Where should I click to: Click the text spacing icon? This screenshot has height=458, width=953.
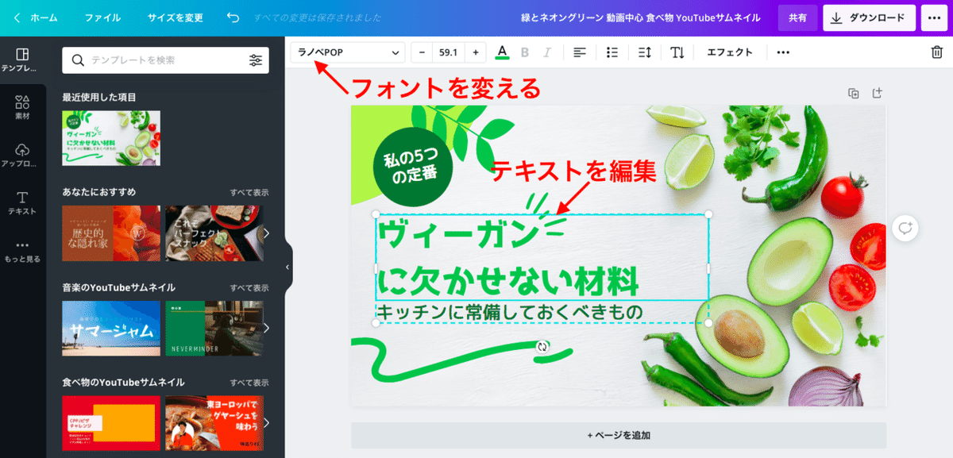645,52
